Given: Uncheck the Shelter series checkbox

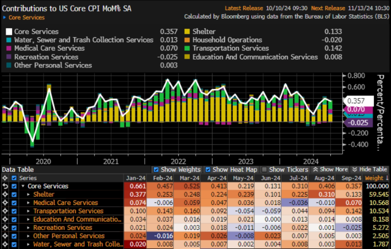Looking at the screenshot, I should [14, 195].
